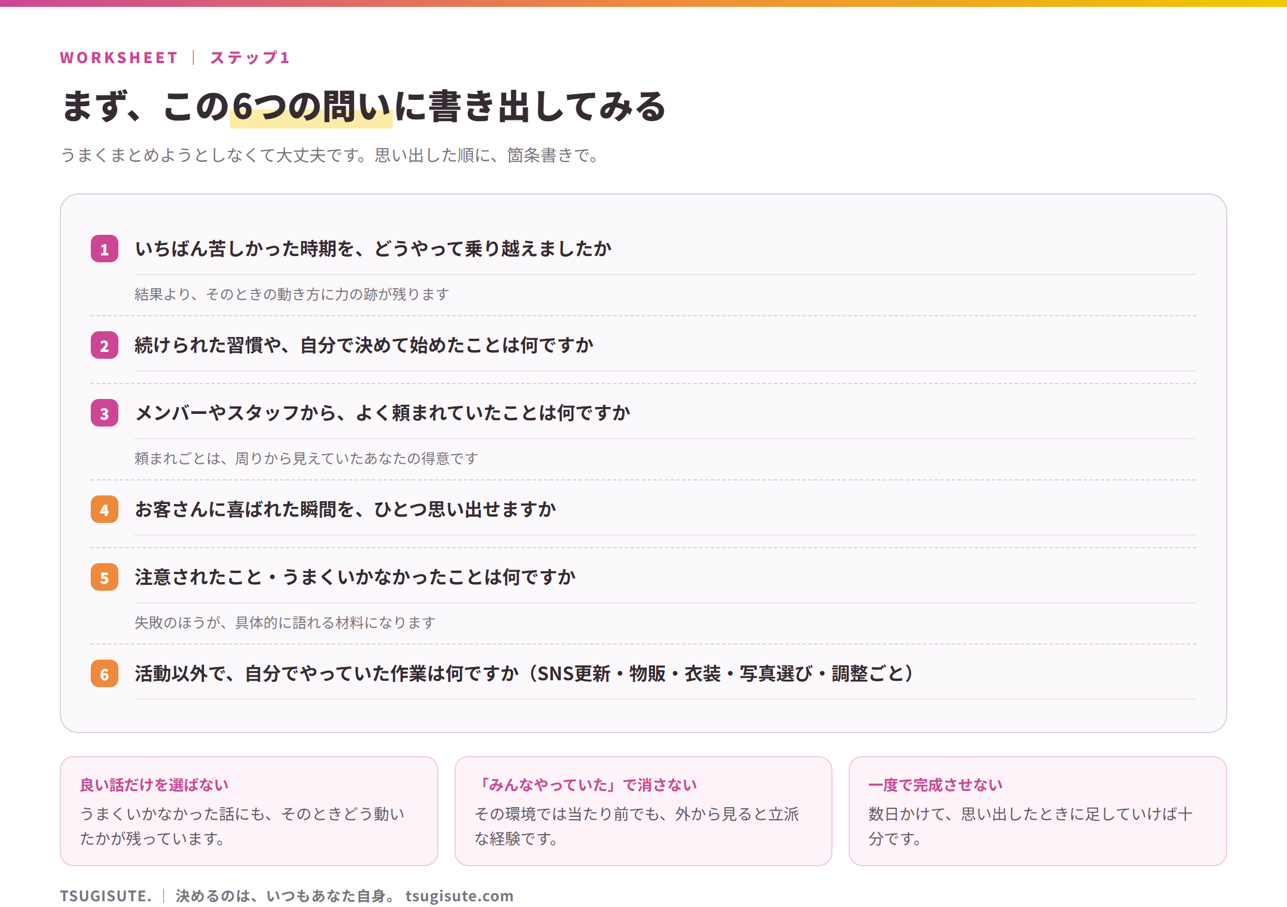This screenshot has height=907, width=1287.
Task: Click tip title '良い話だけを選ばない'
Action: pos(154,785)
